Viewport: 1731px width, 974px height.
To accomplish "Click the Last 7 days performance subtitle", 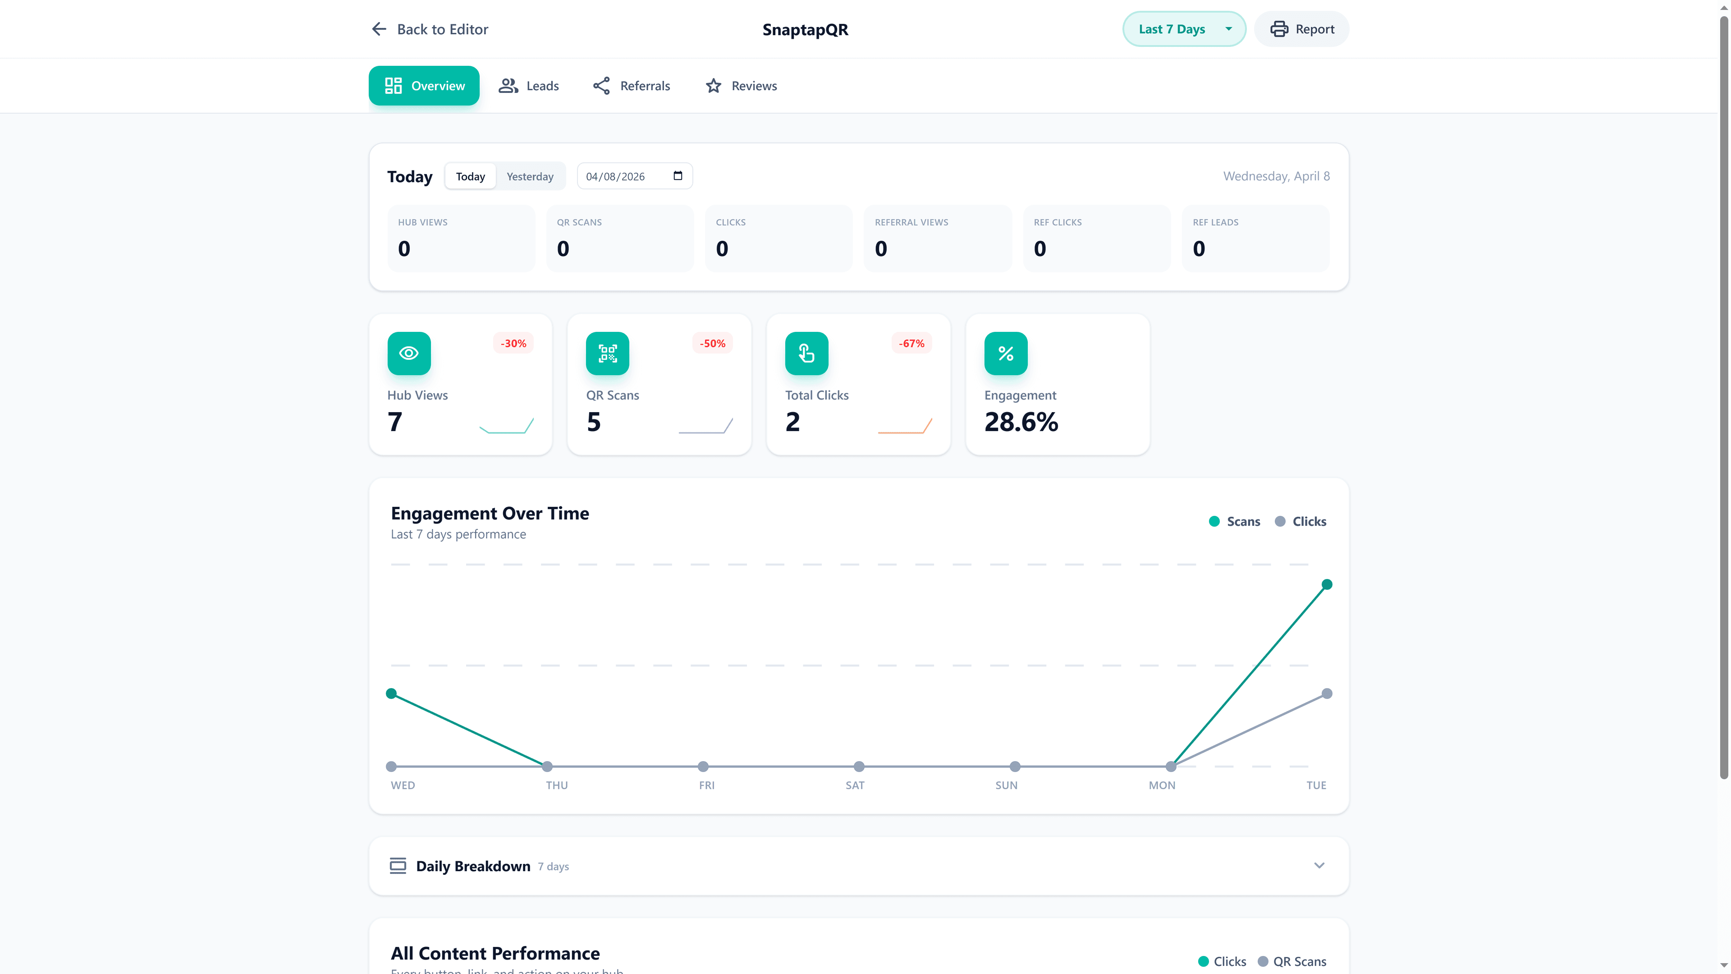I will click(x=458, y=534).
